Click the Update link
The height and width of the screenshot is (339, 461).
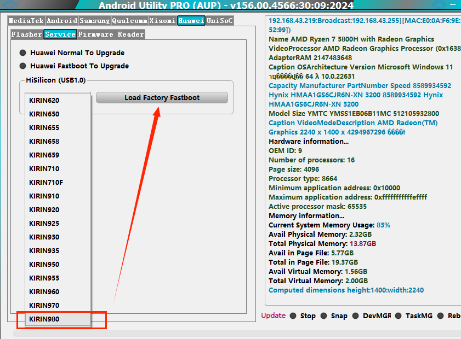[x=274, y=315]
